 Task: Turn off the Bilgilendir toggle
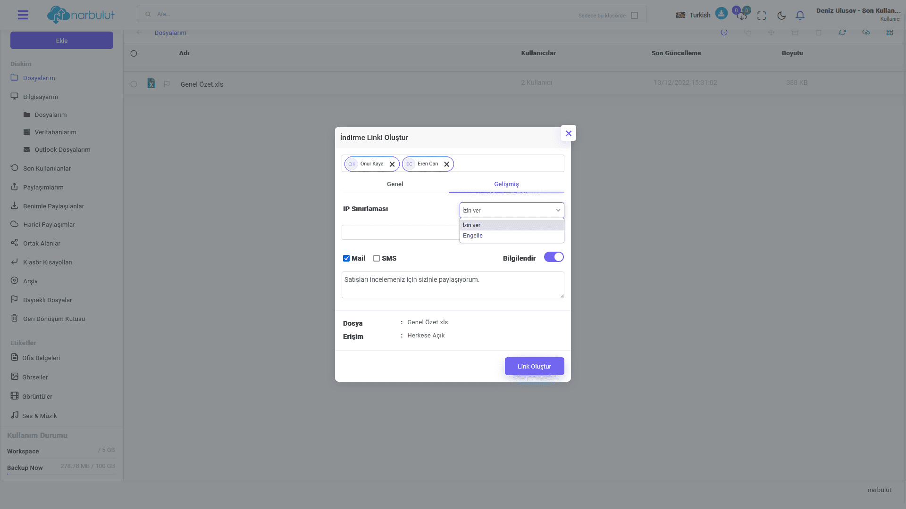pos(554,257)
